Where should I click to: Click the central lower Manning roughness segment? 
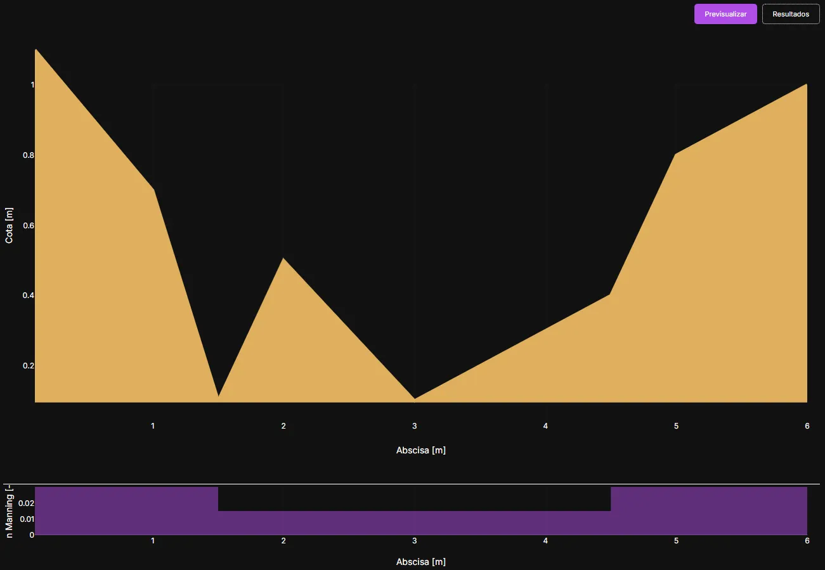414,522
